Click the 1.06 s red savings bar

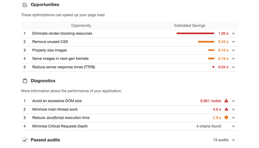click(195, 33)
